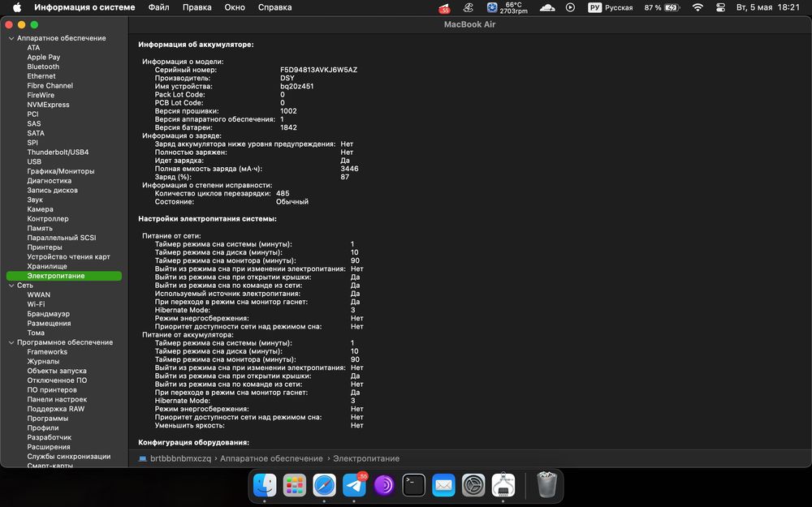Open Launchpad from the Dock
The image size is (812, 507).
[295, 485]
